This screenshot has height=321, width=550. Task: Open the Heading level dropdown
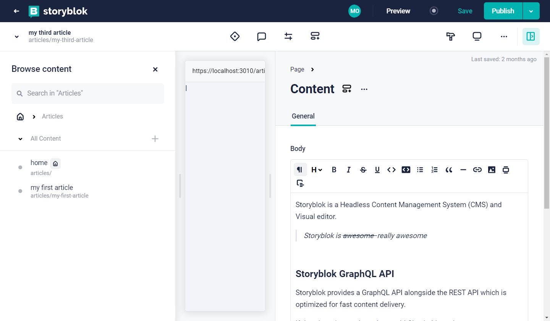[x=317, y=170]
